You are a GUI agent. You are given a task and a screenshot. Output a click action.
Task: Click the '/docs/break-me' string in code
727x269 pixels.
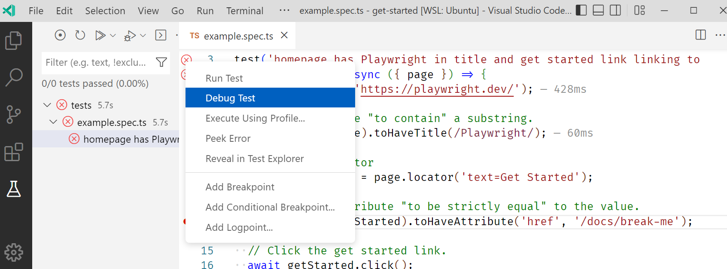pyautogui.click(x=627, y=221)
